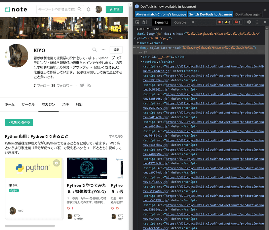Click KIYO avatar on magazine card
The height and width of the screenshot is (230, 269).
point(12,211)
